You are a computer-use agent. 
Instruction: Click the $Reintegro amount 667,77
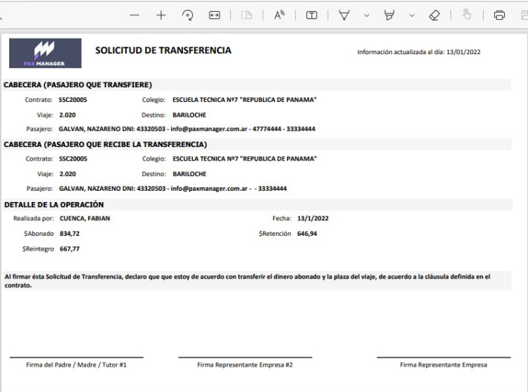pos(70,249)
